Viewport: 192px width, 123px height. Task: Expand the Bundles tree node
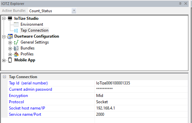pos(10,48)
